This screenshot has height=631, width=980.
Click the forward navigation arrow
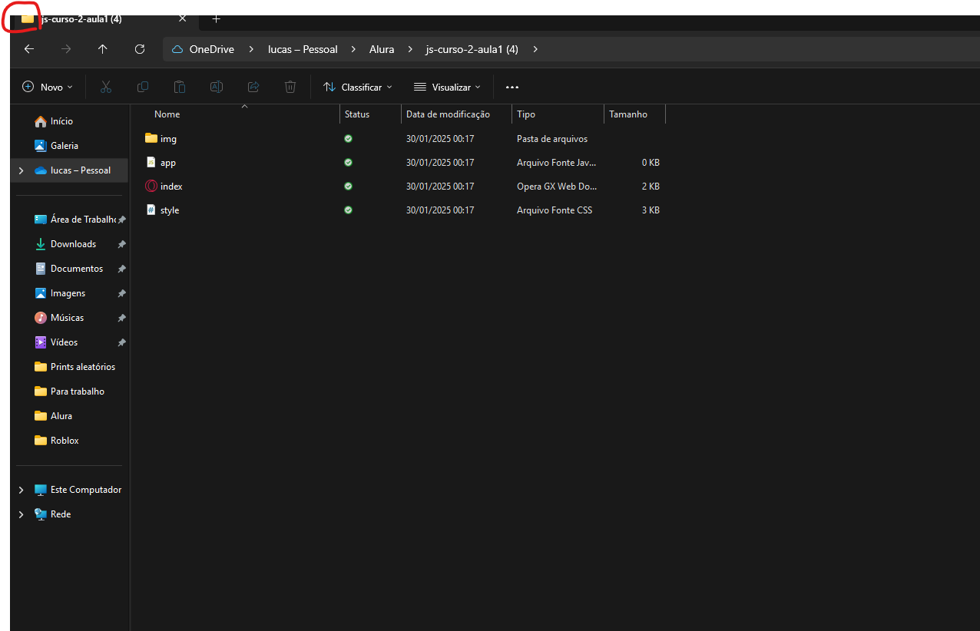66,49
